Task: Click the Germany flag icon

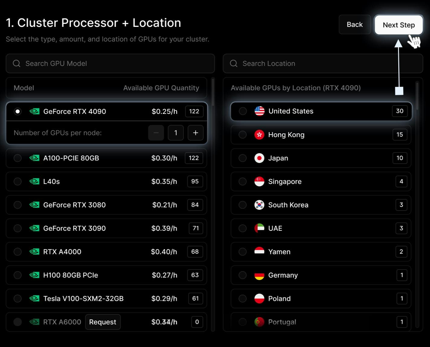Action: pos(260,275)
